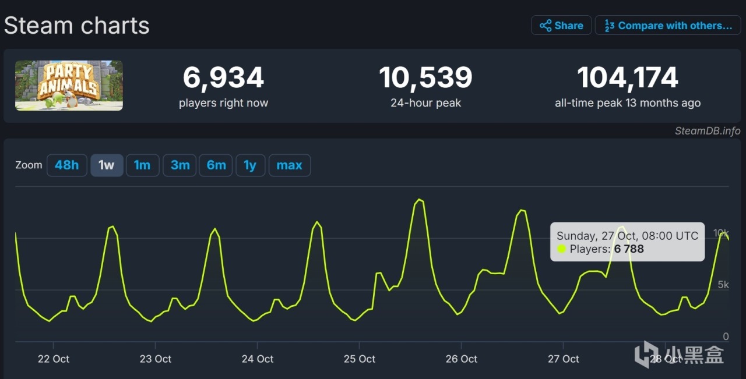Click the SteamDB.info credit text
Viewport: 746px width, 379px height.
pos(708,131)
